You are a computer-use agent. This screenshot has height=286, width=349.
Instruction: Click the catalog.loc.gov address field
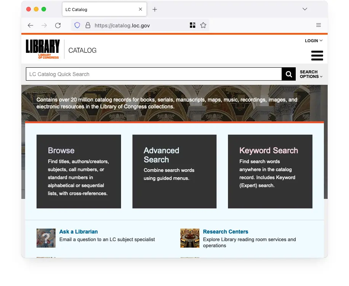pos(140,25)
